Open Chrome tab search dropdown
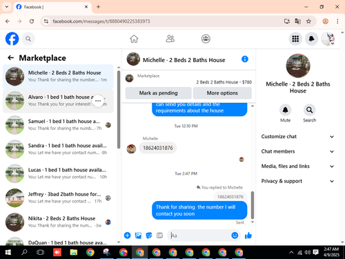 [7, 7]
